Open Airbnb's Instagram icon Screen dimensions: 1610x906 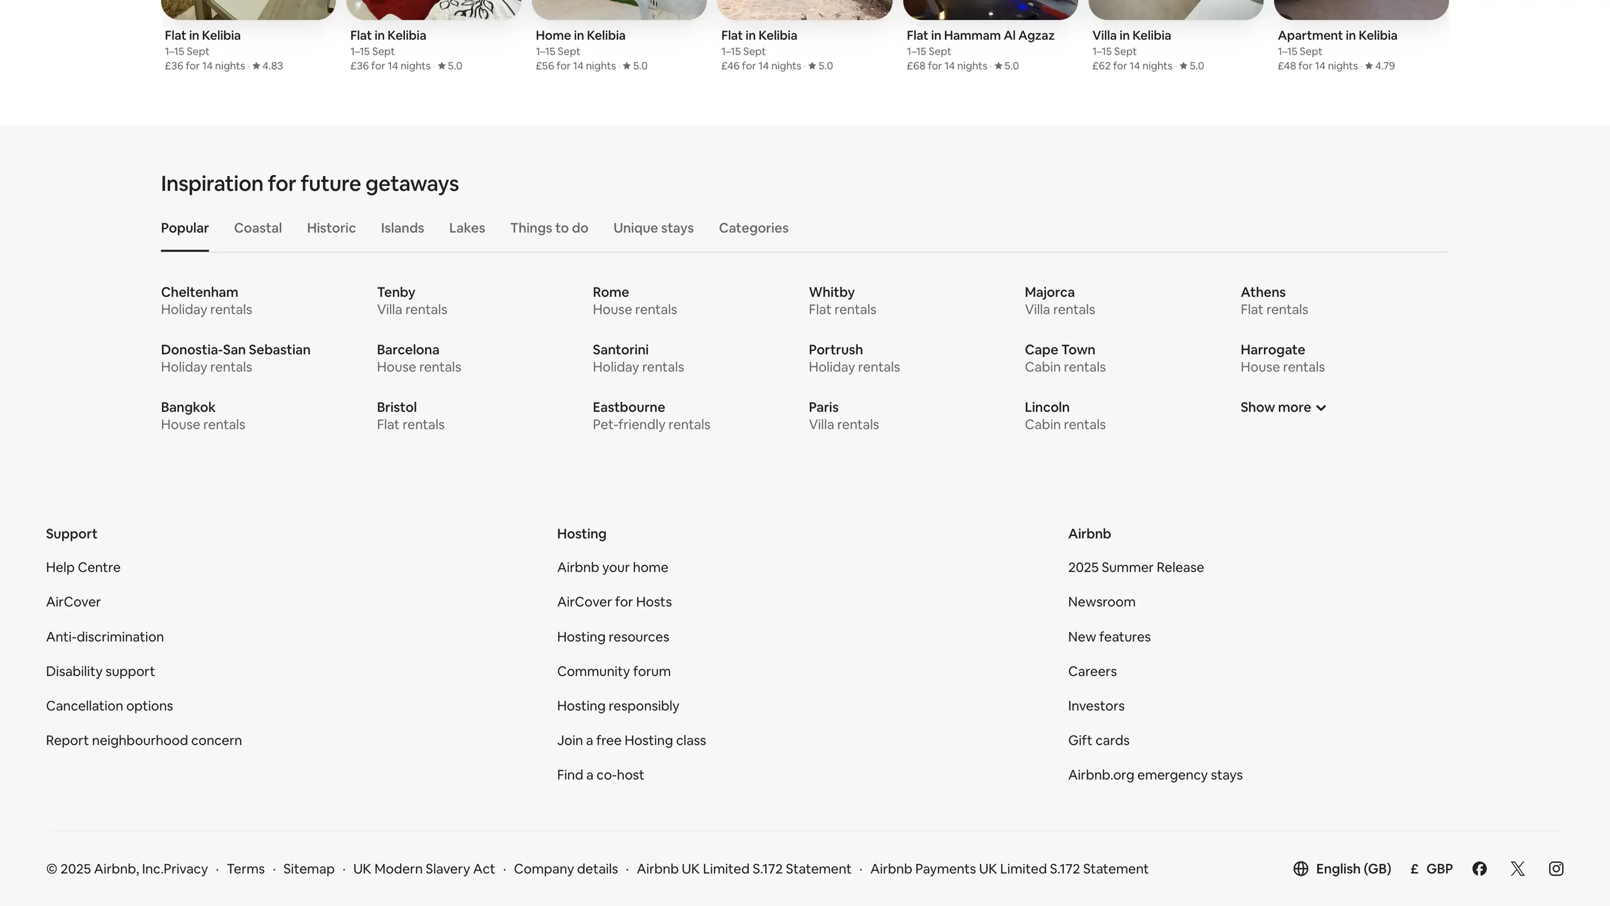pos(1555,869)
